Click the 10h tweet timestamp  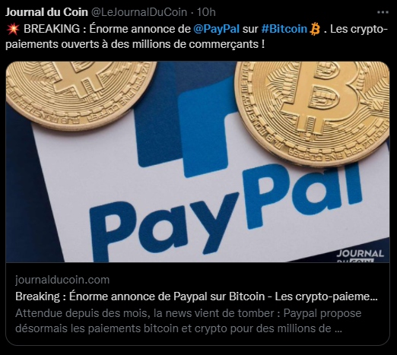pyautogui.click(x=206, y=12)
